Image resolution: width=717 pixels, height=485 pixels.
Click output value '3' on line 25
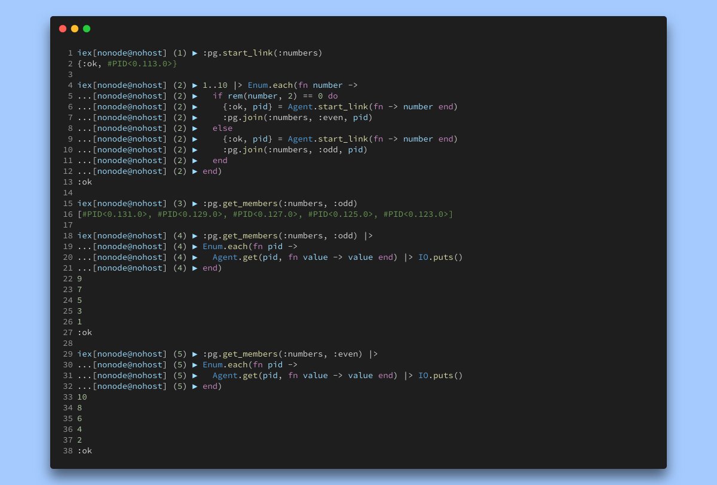pyautogui.click(x=79, y=311)
